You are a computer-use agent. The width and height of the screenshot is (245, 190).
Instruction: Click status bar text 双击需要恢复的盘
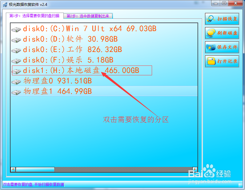coord(33,184)
